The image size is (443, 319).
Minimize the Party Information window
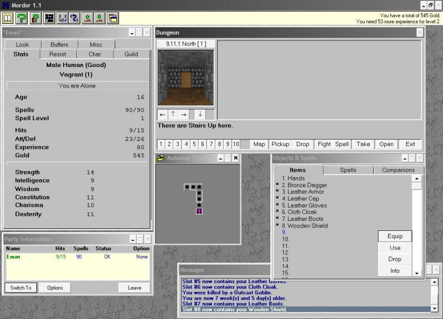pos(132,239)
